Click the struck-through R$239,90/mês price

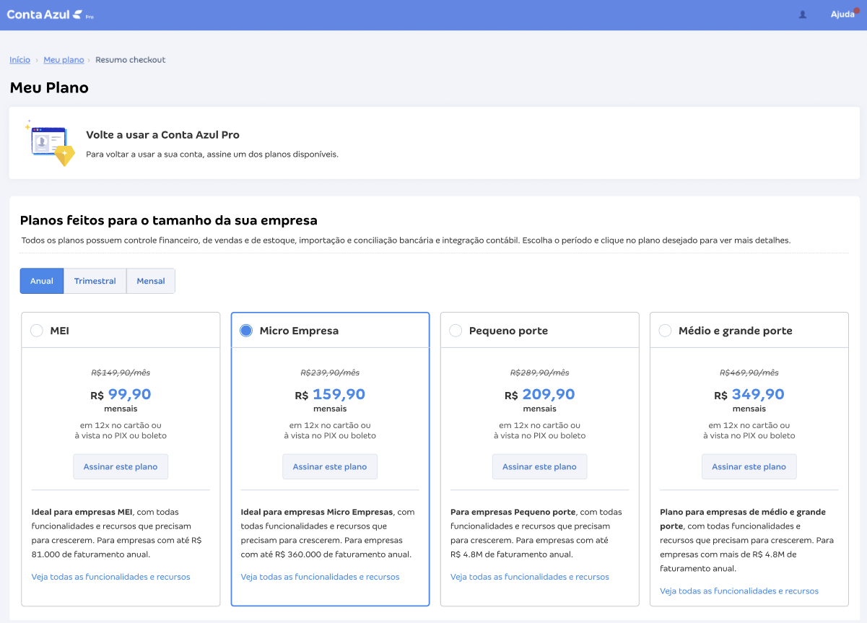pyautogui.click(x=330, y=373)
